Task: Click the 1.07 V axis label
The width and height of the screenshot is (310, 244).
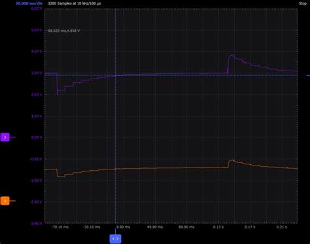Action: pos(37,116)
